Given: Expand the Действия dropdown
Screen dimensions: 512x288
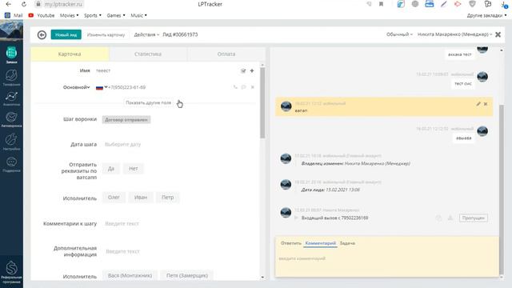Looking at the screenshot, I should 146,34.
